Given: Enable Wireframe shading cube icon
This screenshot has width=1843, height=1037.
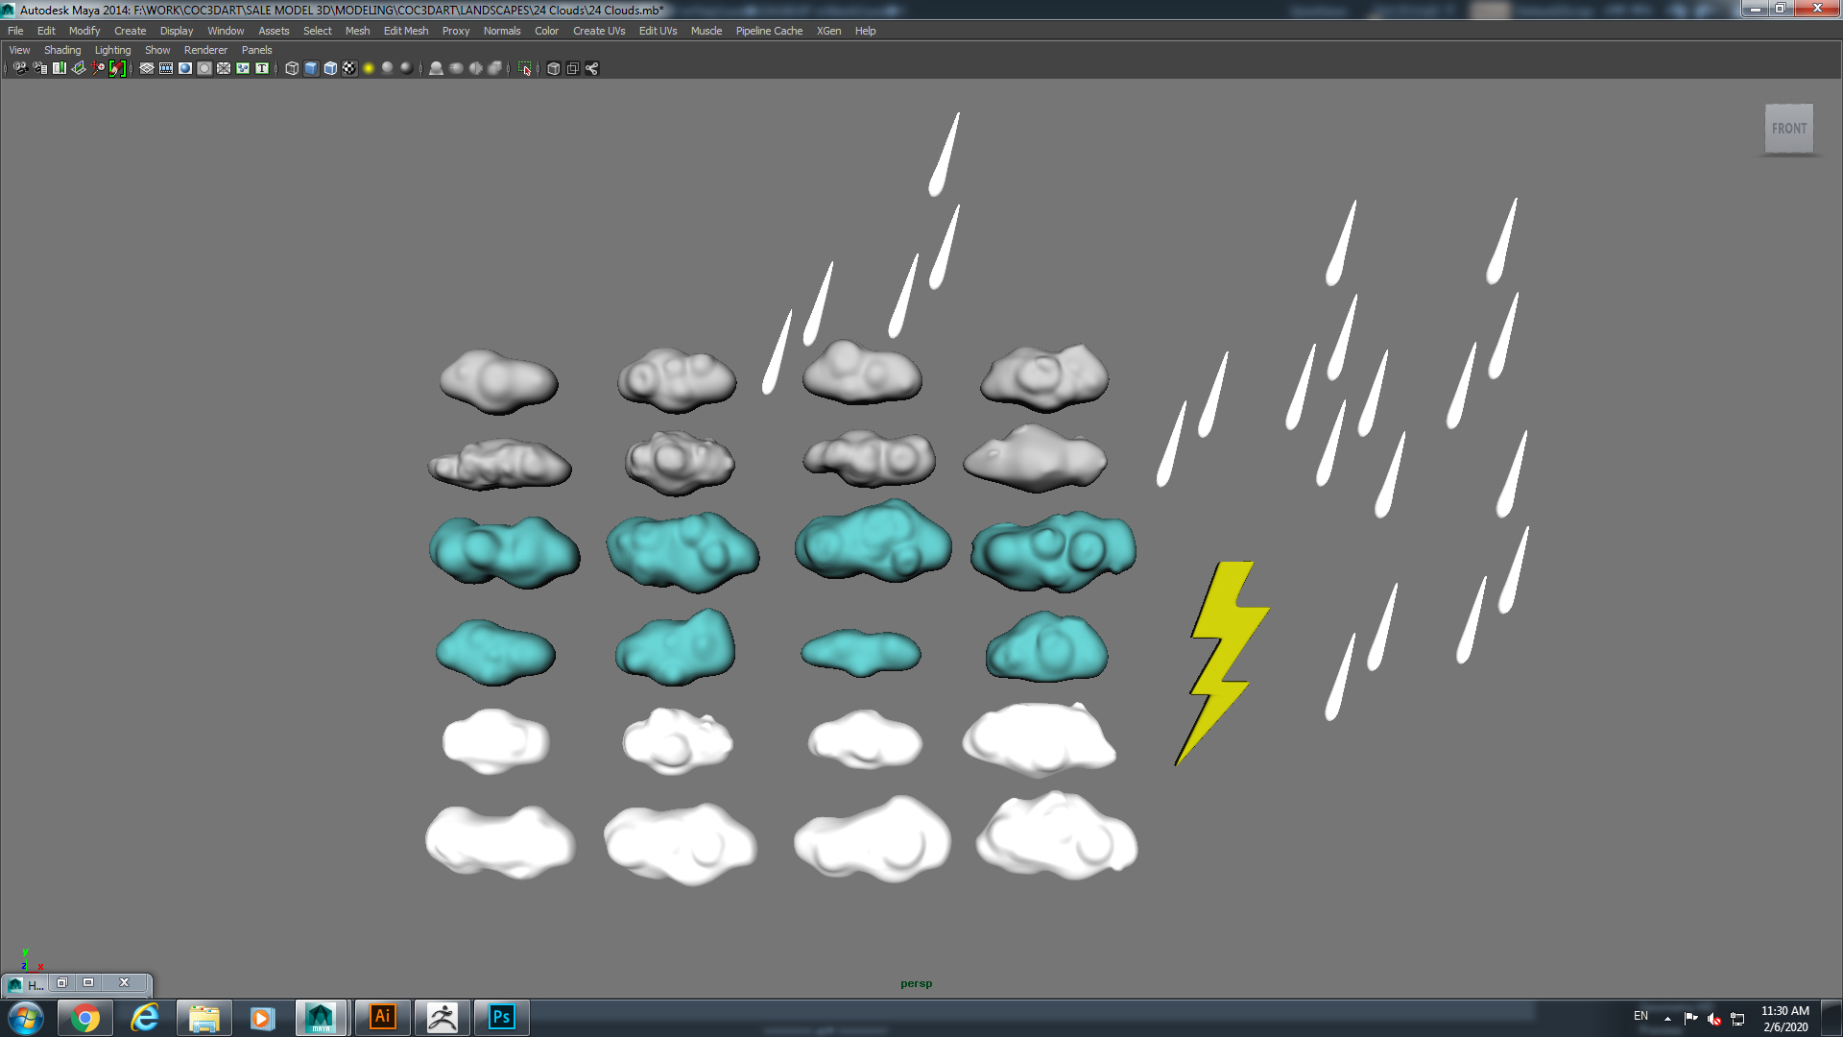Looking at the screenshot, I should pos(292,68).
